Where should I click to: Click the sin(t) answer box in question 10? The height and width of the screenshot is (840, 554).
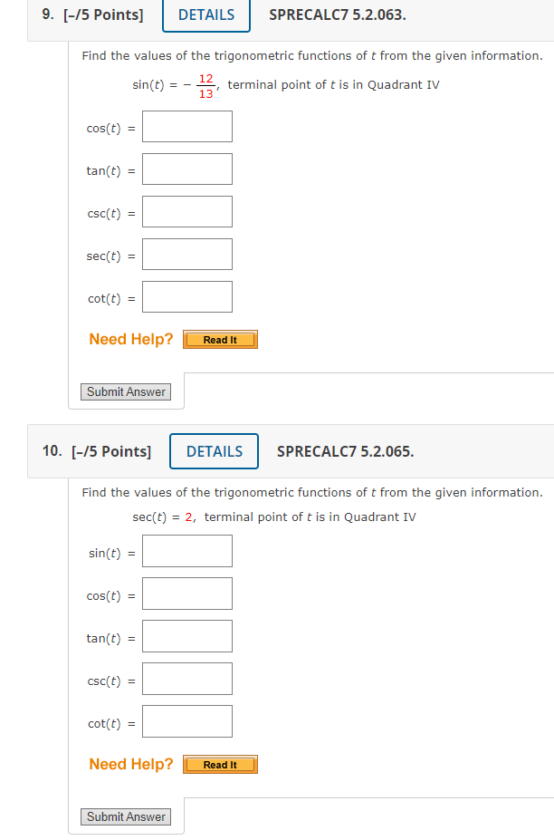tap(186, 550)
